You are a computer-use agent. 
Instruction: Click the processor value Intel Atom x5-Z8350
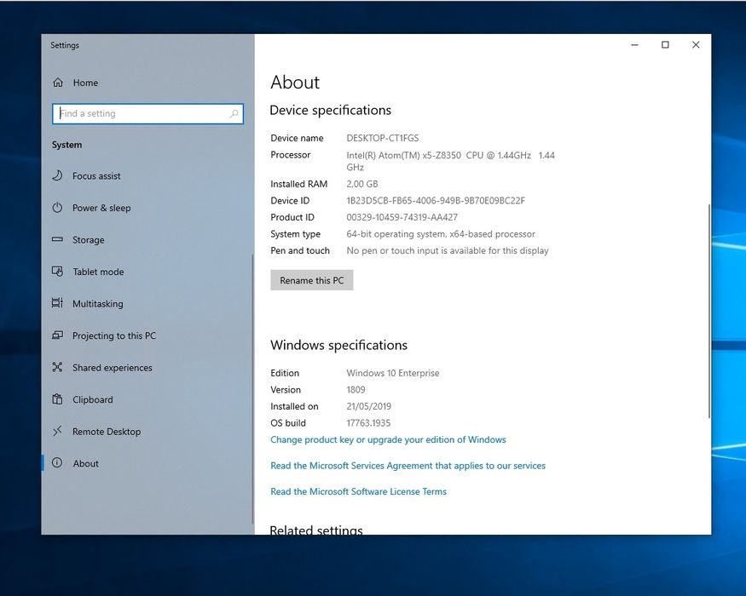click(x=450, y=161)
